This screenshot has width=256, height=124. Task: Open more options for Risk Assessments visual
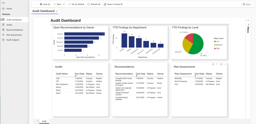(x=225, y=64)
